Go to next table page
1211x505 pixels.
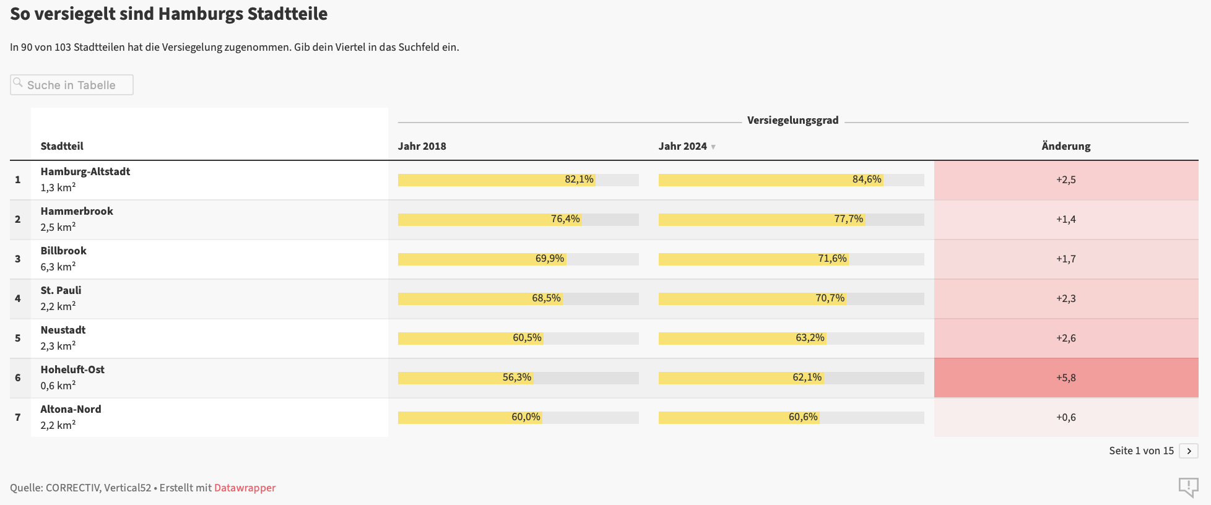pos(1188,451)
